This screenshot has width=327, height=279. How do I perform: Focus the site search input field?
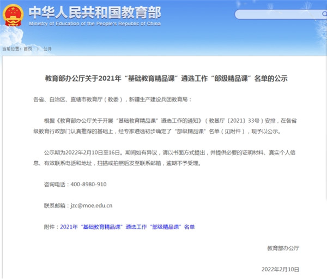281,14
